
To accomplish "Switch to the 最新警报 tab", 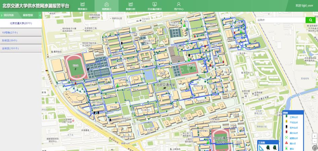I will [28, 15].
